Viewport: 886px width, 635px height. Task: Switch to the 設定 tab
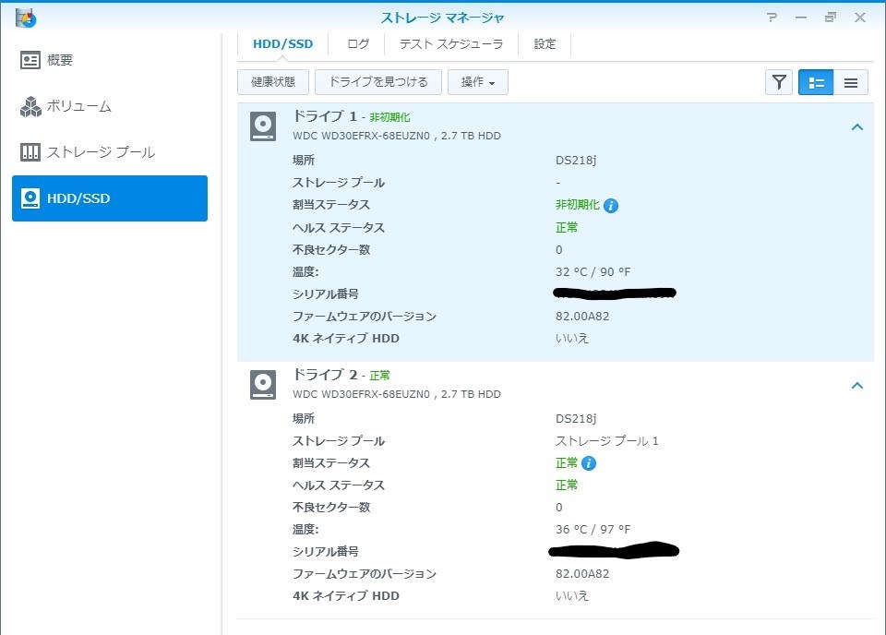[x=544, y=42]
